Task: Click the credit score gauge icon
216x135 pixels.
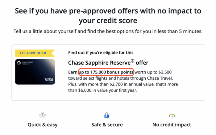Action: point(172,116)
